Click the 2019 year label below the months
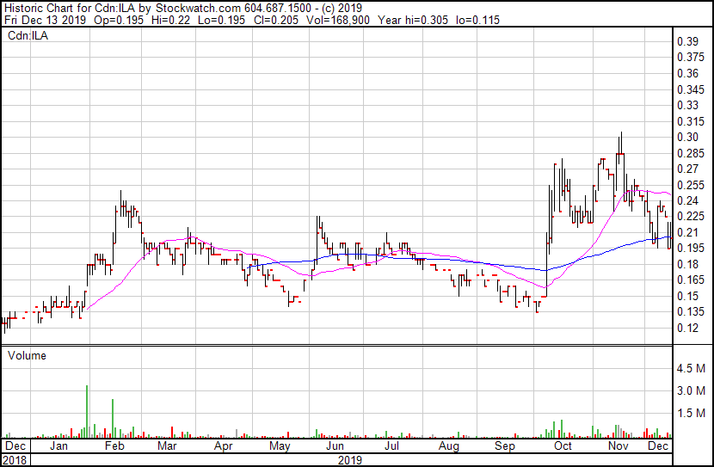This screenshot has width=714, height=467. pos(348,460)
